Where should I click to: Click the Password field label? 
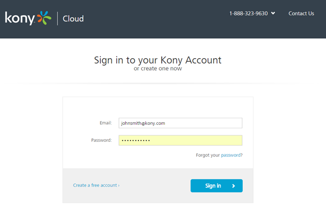(101, 140)
